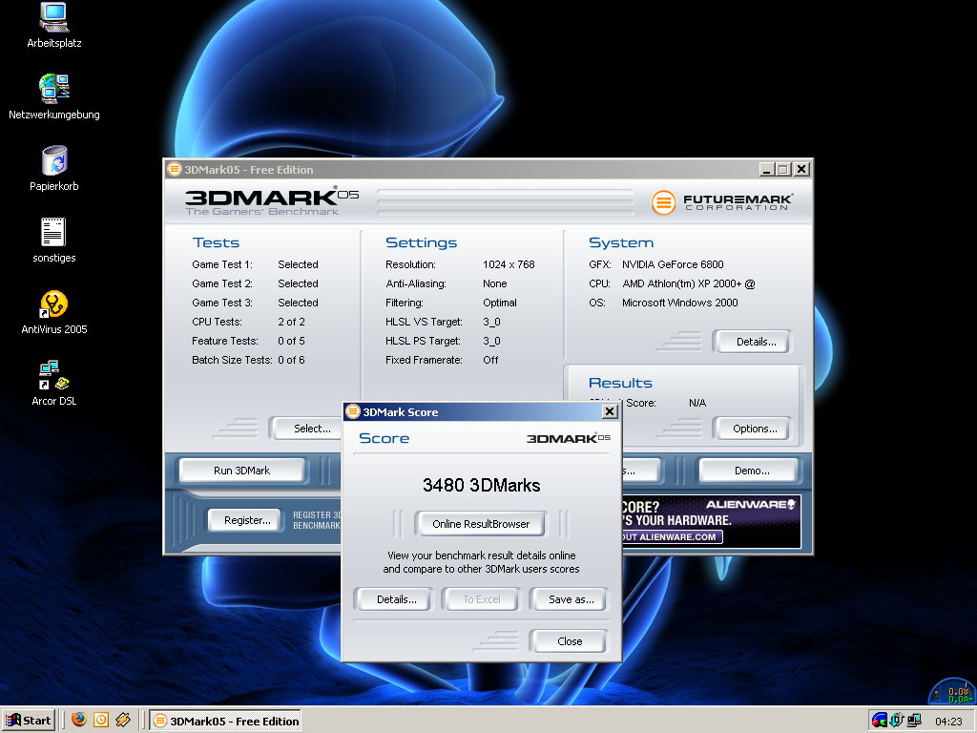
Task: Click the Futuremark Corporation logo
Action: [722, 202]
